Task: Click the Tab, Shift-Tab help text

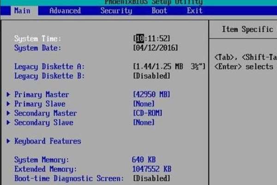Action: click(246, 57)
